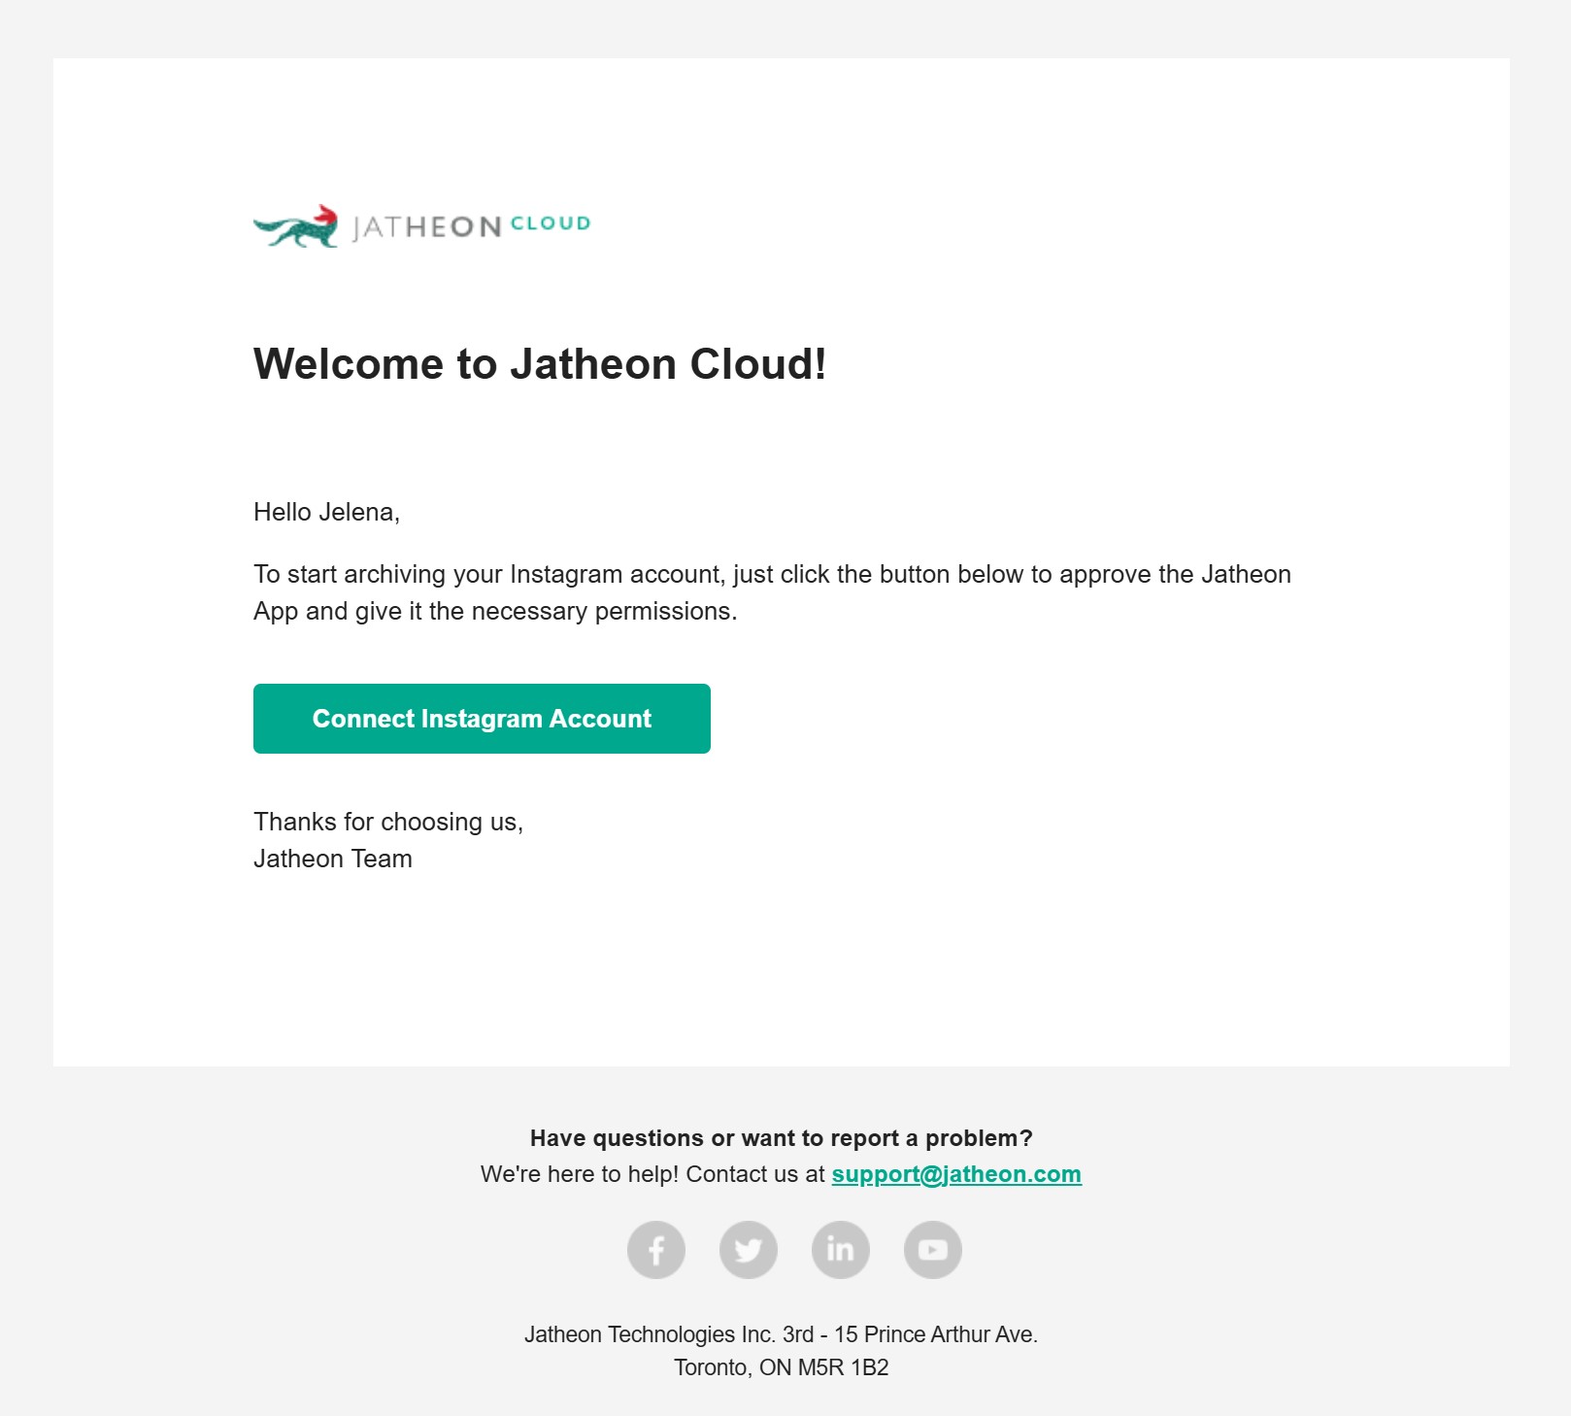Click the Jatheon Technologies Inc. address line

tap(782, 1334)
